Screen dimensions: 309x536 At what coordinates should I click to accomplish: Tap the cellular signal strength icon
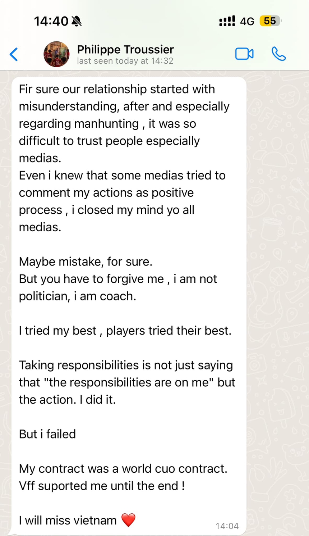pos(227,21)
